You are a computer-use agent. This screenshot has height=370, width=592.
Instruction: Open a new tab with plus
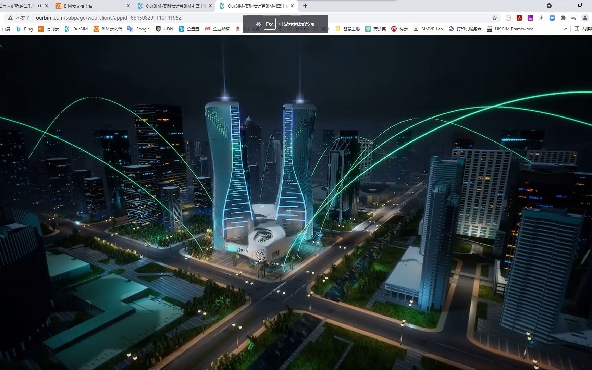click(305, 6)
